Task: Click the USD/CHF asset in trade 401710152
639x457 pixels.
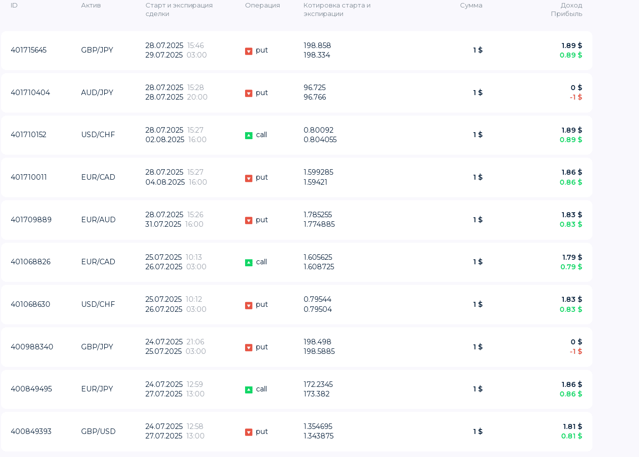Action: tap(98, 135)
